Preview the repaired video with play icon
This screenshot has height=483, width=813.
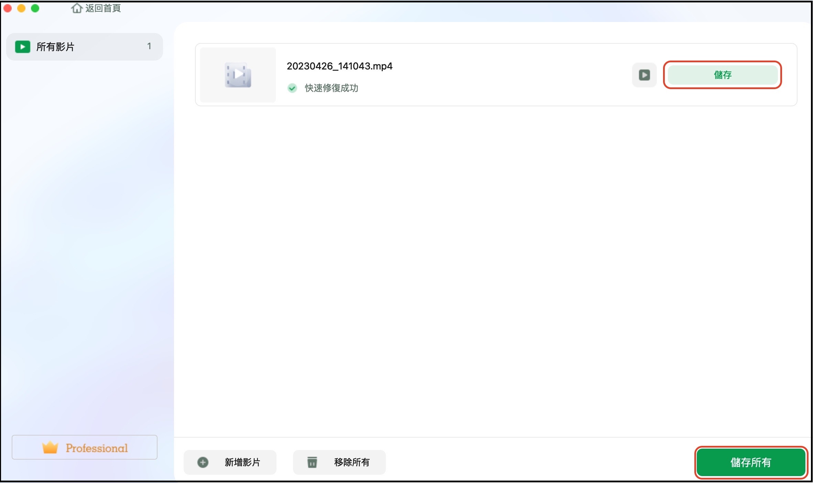[x=644, y=75]
